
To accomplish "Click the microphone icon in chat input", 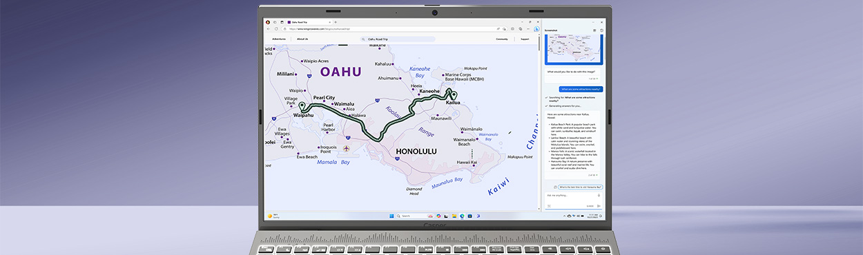I will [599, 195].
